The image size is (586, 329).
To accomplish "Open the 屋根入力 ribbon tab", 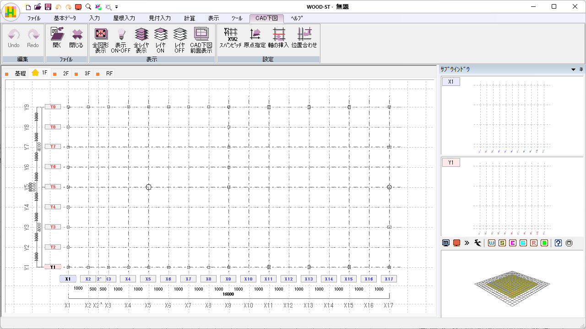I will point(124,18).
